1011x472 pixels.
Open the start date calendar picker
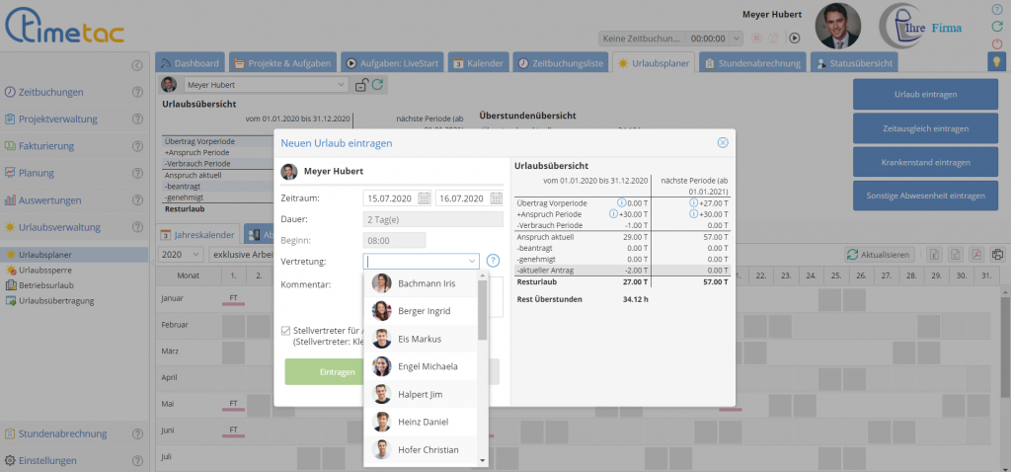tap(425, 198)
